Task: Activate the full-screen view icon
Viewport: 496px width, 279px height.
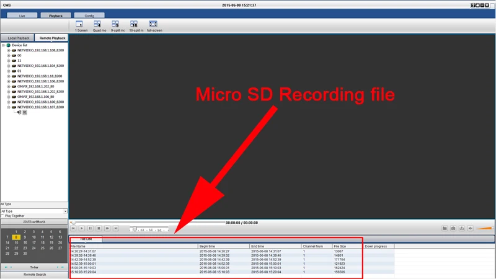Action: click(x=153, y=24)
